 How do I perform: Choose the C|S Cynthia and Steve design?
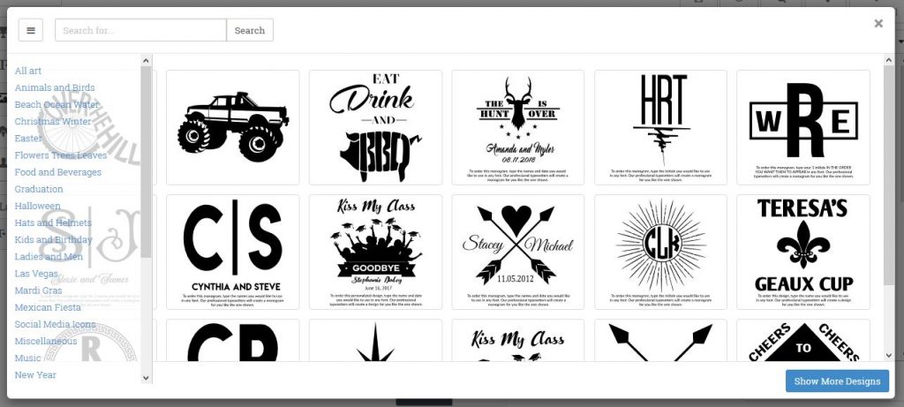click(233, 252)
